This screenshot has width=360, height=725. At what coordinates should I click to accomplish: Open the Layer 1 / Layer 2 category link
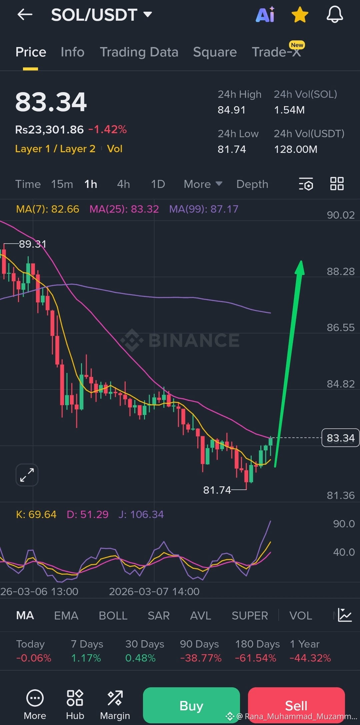coord(55,149)
